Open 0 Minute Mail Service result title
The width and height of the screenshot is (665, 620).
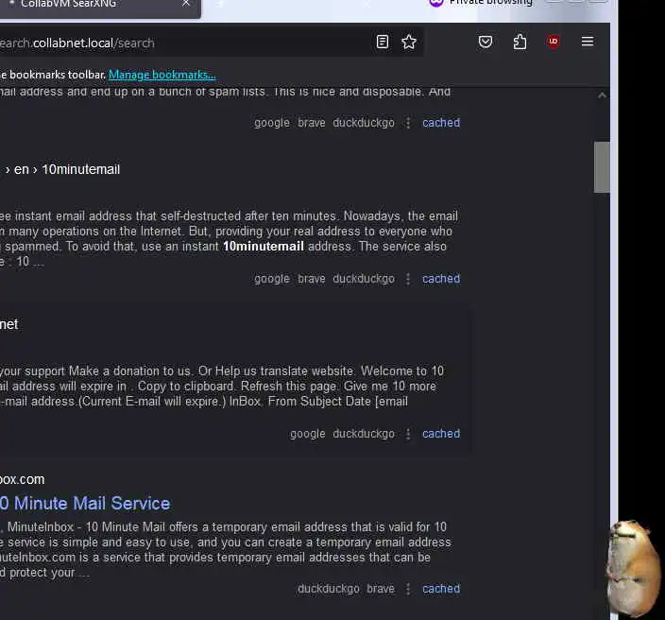pos(85,504)
